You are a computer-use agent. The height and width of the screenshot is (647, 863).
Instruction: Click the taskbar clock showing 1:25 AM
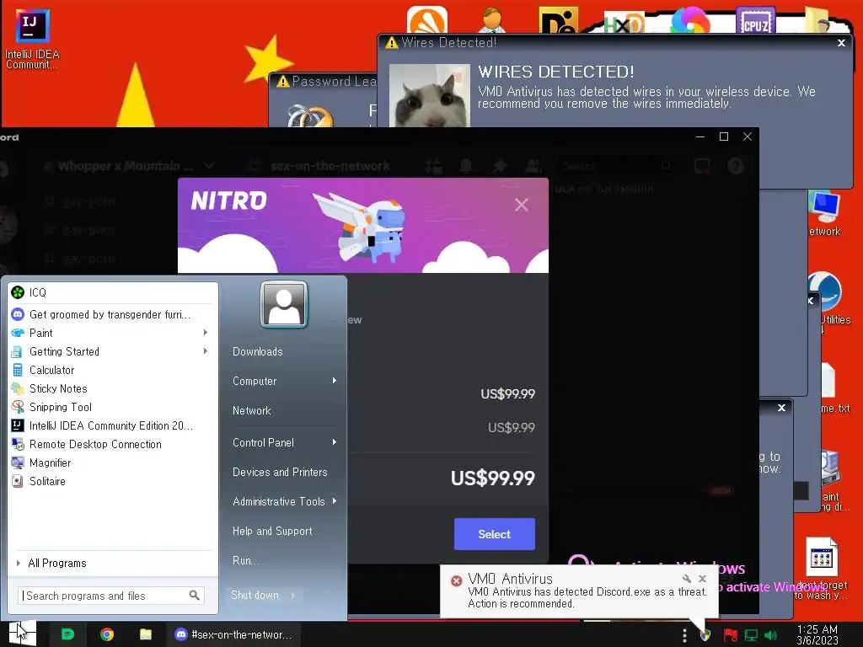point(817,635)
